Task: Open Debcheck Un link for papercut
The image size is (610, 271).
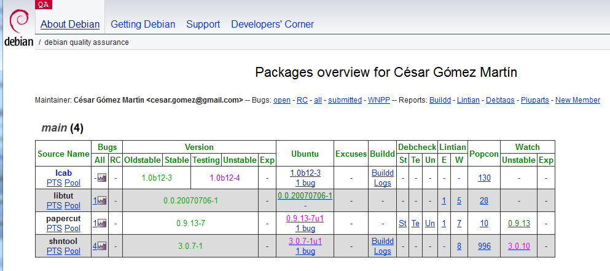Action: pyautogui.click(x=430, y=223)
